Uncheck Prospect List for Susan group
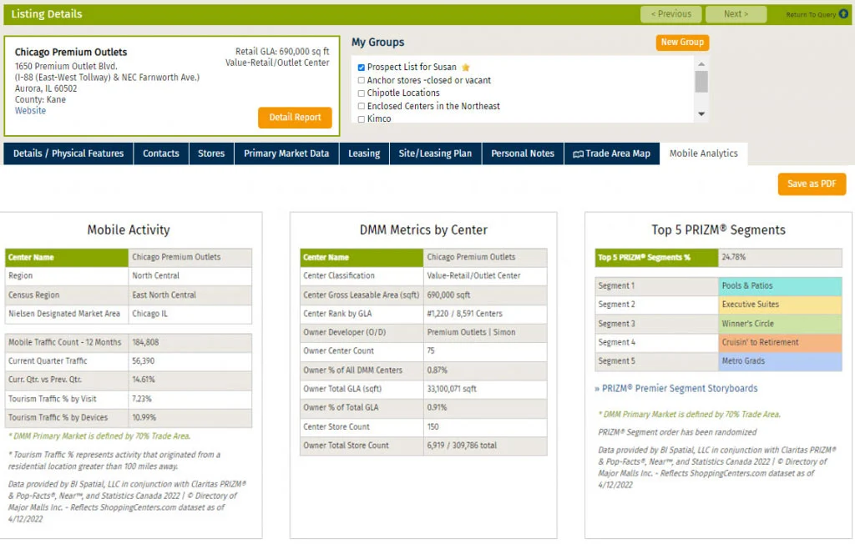Screen dimensions: 855x554 [361, 68]
